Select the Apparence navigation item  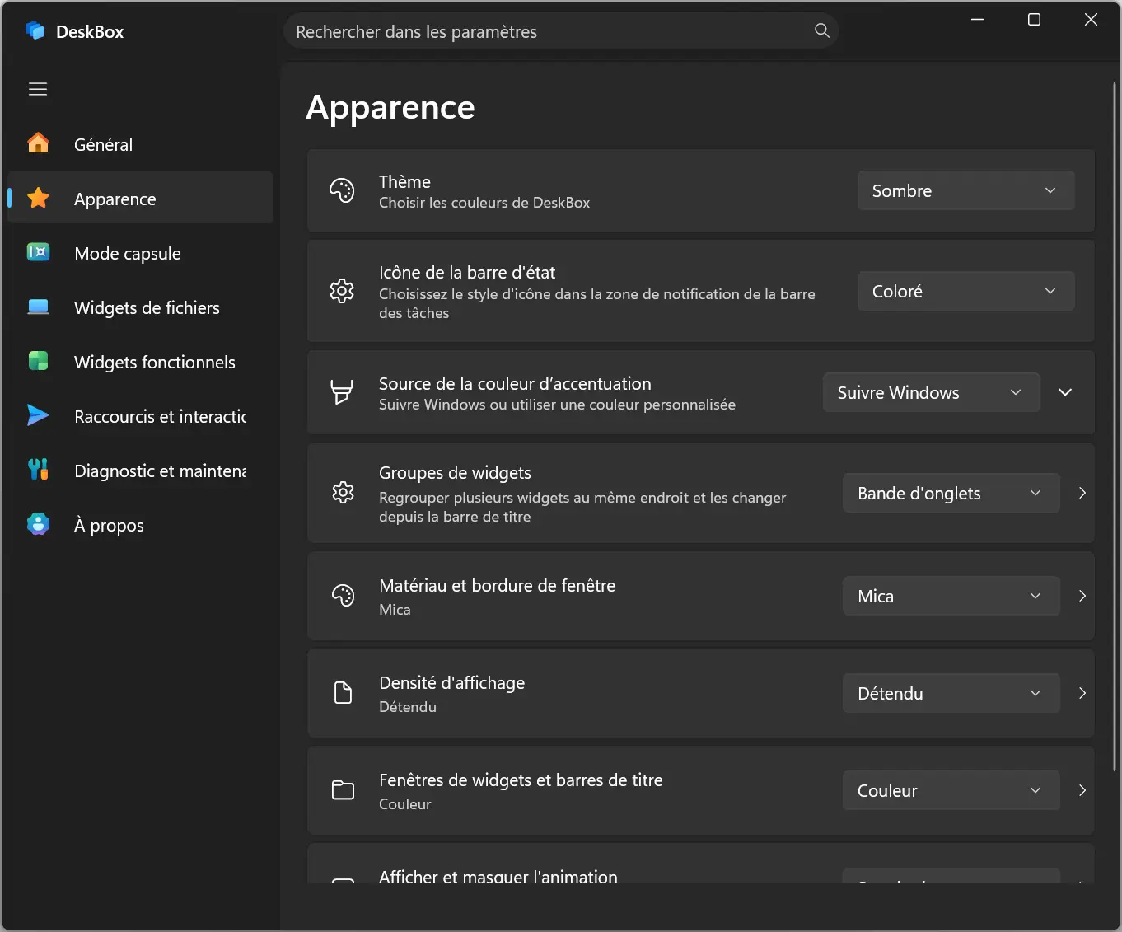140,198
